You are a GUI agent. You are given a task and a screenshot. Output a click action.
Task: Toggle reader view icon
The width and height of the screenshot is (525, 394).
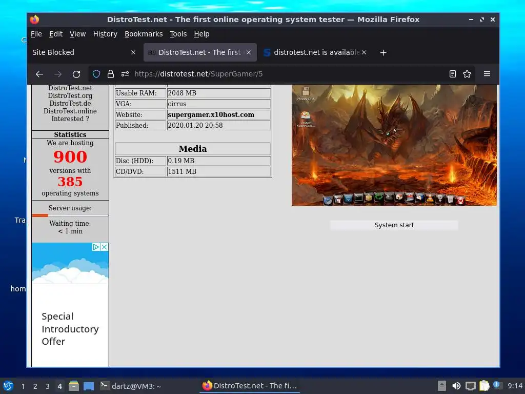pos(452,74)
